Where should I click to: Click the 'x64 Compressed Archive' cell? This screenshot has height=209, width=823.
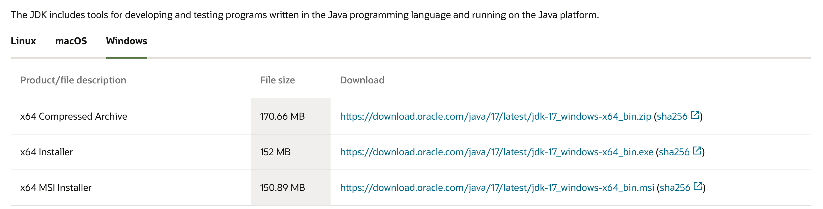pyautogui.click(x=131, y=116)
